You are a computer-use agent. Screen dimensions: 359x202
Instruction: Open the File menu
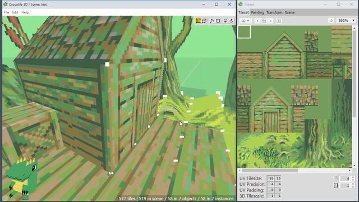click(6, 12)
